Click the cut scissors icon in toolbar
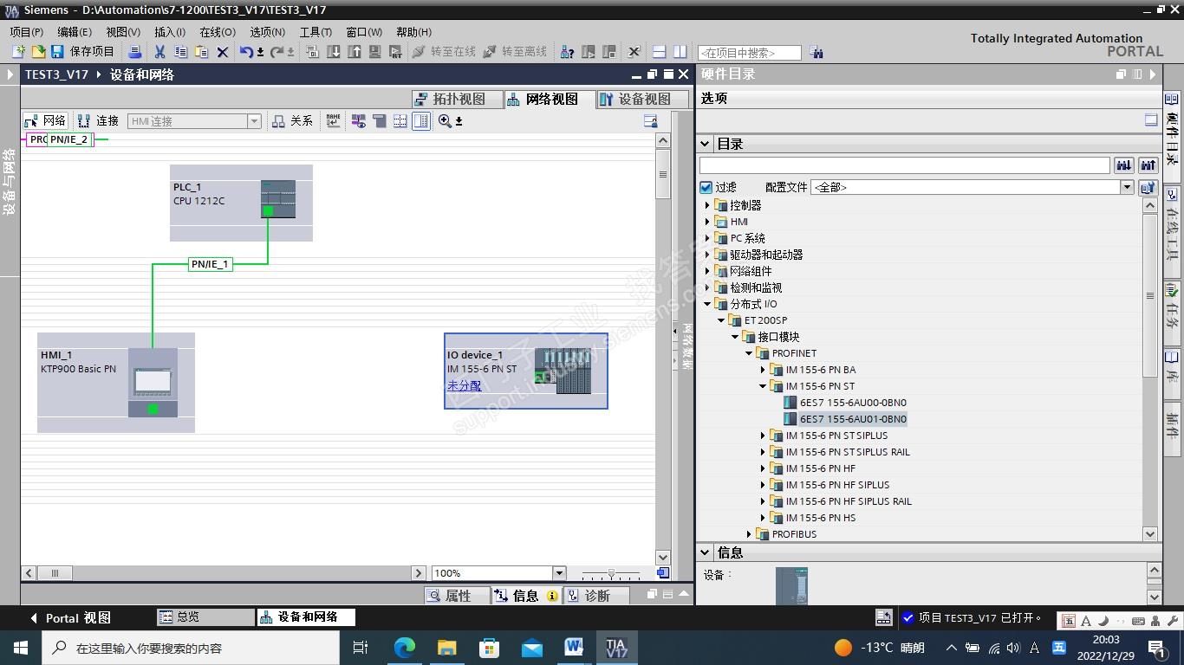 [159, 52]
